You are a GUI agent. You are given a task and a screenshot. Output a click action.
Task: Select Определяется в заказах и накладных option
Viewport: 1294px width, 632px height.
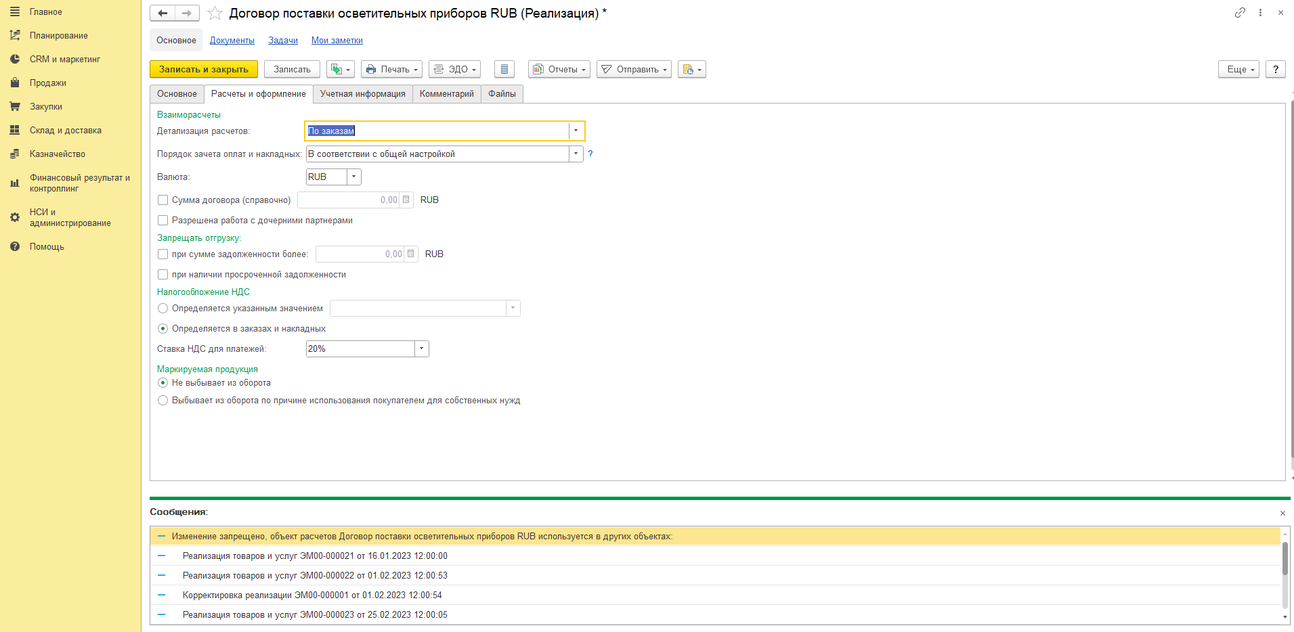[x=163, y=328]
